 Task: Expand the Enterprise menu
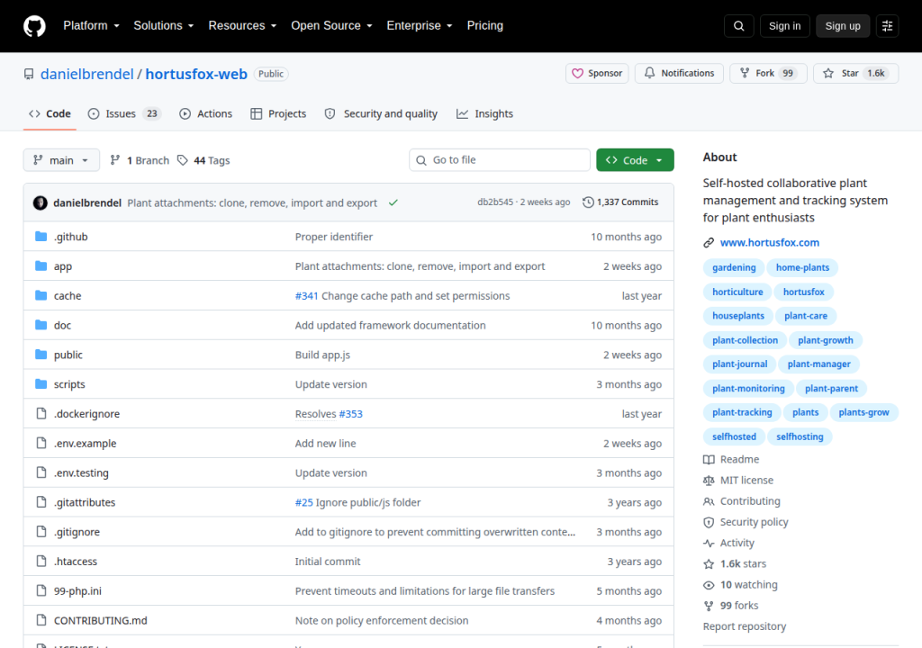click(x=420, y=26)
